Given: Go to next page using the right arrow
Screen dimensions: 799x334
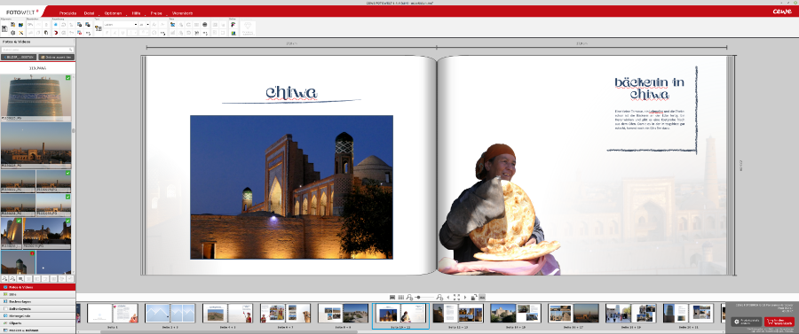Looking at the screenshot, I should (x=464, y=297).
